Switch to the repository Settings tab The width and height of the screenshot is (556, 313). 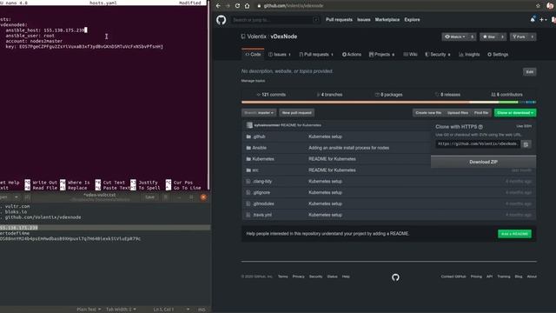498,54
